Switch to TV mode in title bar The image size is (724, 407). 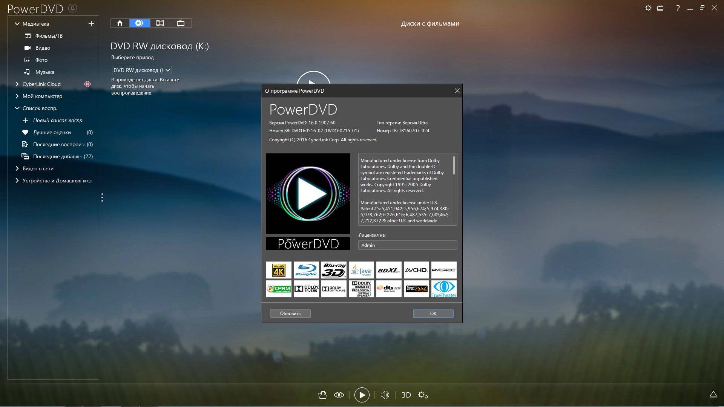[660, 8]
